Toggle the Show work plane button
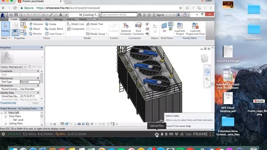 click(x=171, y=24)
